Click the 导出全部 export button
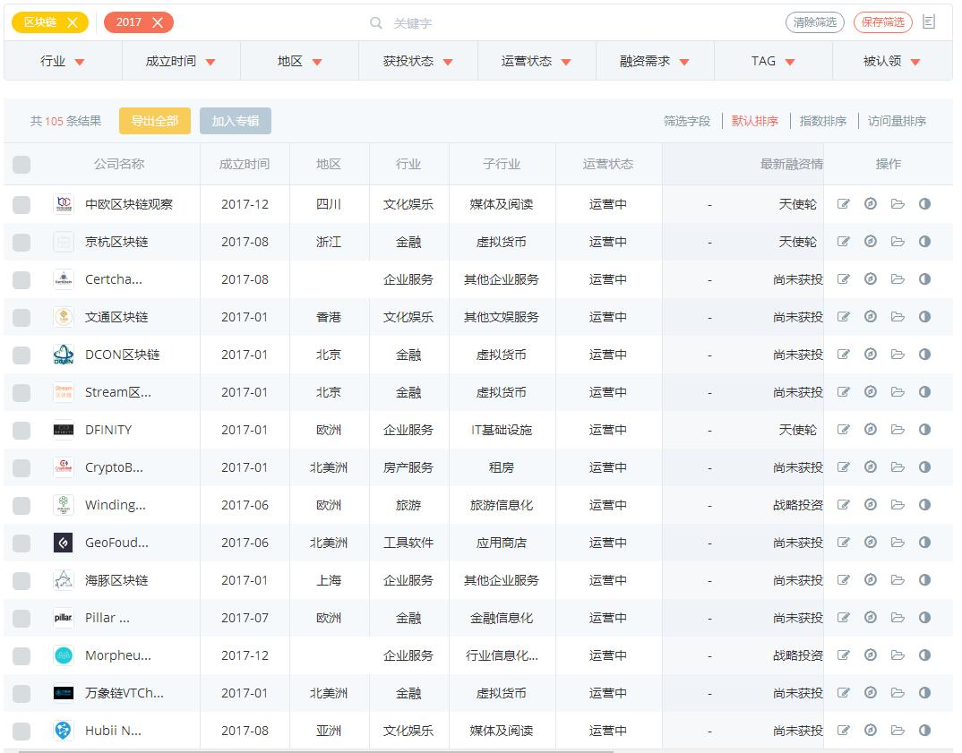 pyautogui.click(x=154, y=120)
